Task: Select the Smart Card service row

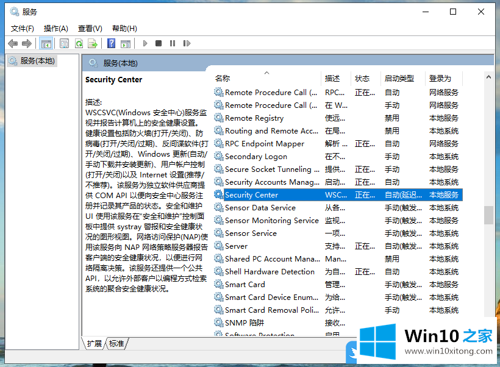Action: pos(338,285)
